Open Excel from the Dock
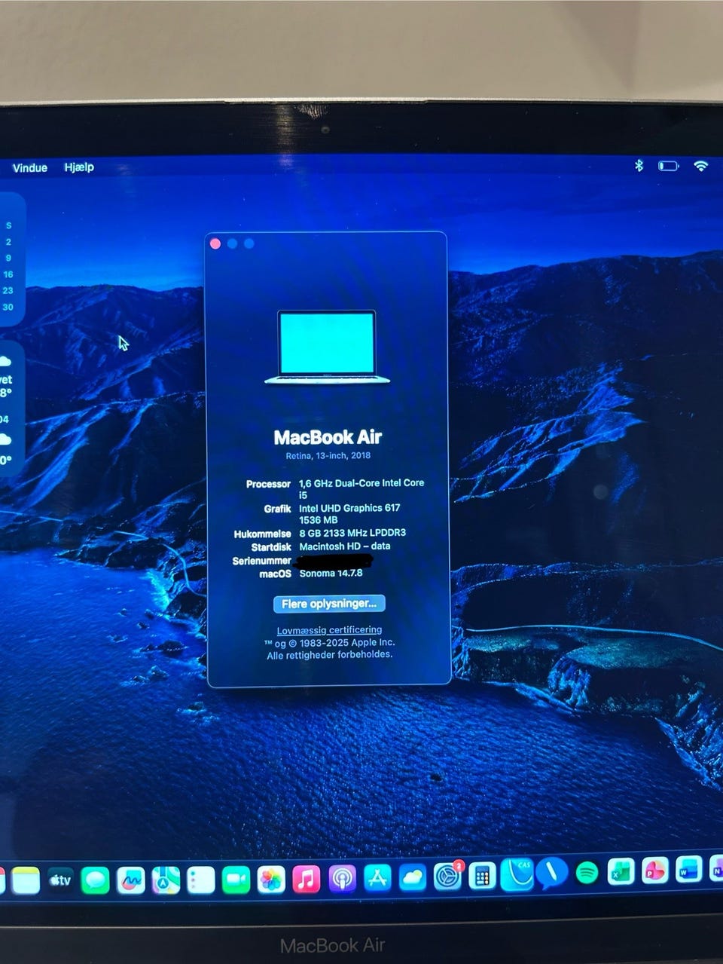This screenshot has width=723, height=964. (x=621, y=872)
